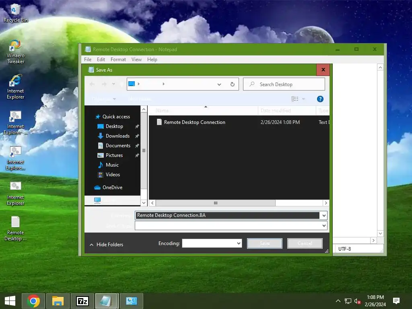Click the Change your view icon

tap(295, 99)
